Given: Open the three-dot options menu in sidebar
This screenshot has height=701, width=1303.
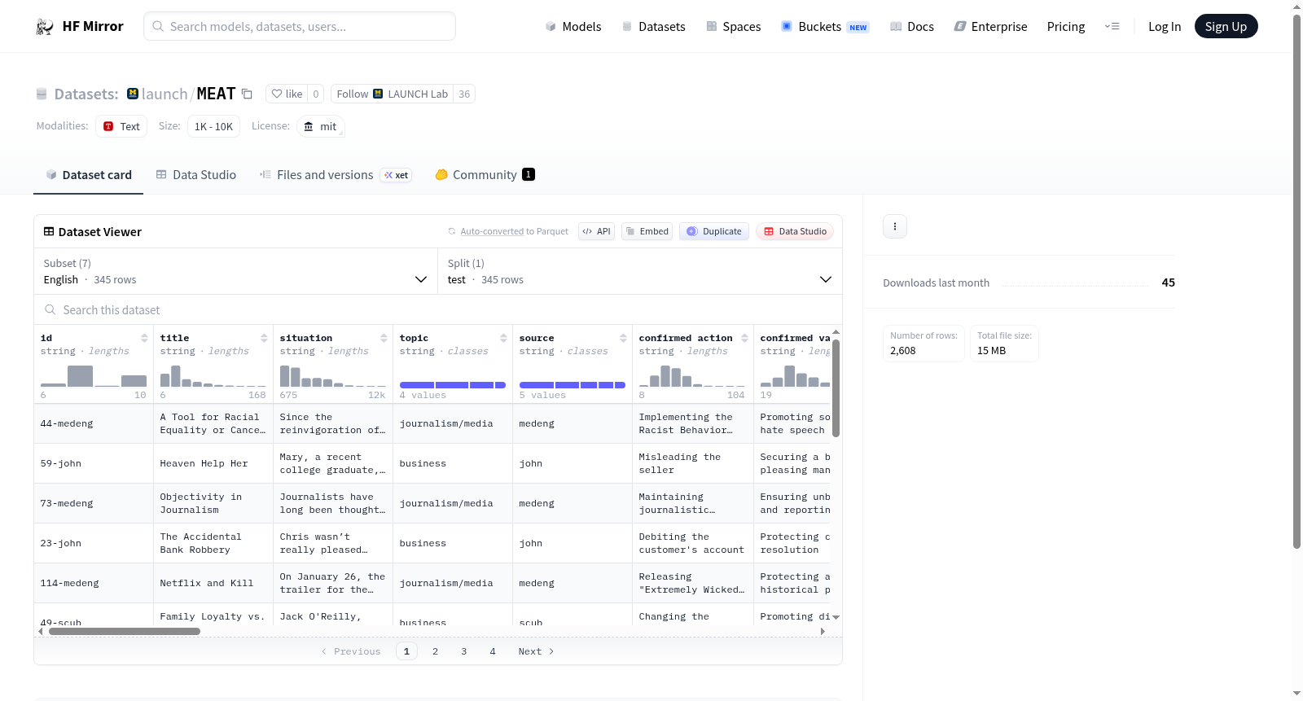Looking at the screenshot, I should (895, 226).
